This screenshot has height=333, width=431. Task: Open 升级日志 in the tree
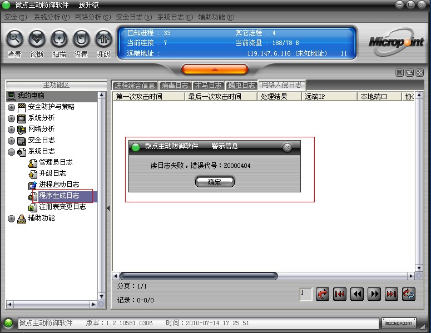point(52,173)
